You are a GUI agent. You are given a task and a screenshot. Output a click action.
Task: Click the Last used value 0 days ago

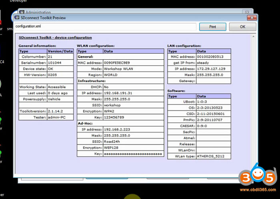pos(58,93)
